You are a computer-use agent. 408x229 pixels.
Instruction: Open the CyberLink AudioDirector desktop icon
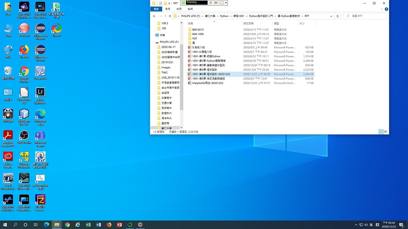coord(8,203)
